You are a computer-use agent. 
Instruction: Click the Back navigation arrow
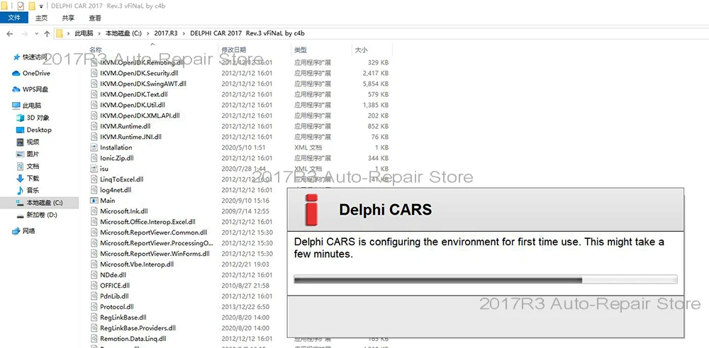(x=10, y=33)
